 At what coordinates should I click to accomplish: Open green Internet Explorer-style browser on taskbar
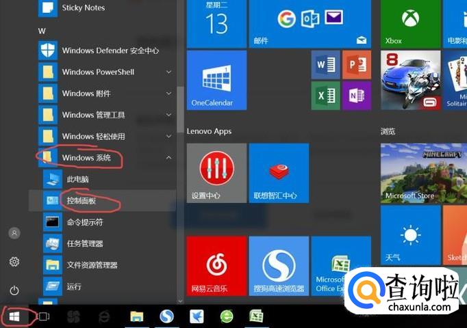coord(227,316)
